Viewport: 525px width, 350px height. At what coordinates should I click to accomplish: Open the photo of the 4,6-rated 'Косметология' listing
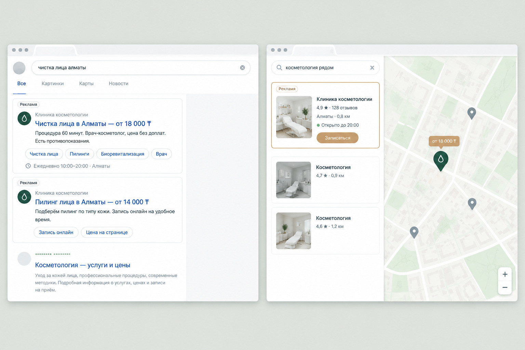click(294, 231)
